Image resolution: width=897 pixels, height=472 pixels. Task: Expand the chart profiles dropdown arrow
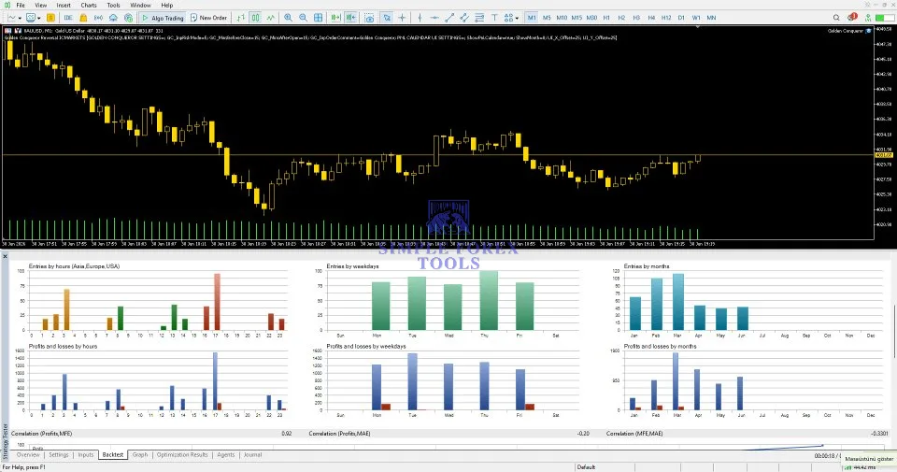pyautogui.click(x=39, y=18)
